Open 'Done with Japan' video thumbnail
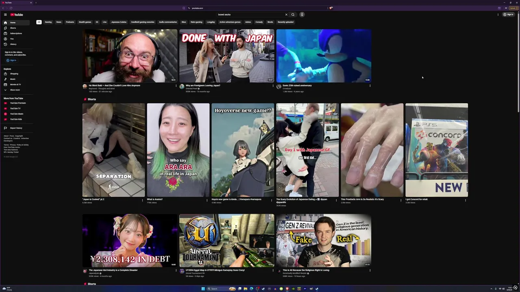The width and height of the screenshot is (520, 292). point(227,56)
